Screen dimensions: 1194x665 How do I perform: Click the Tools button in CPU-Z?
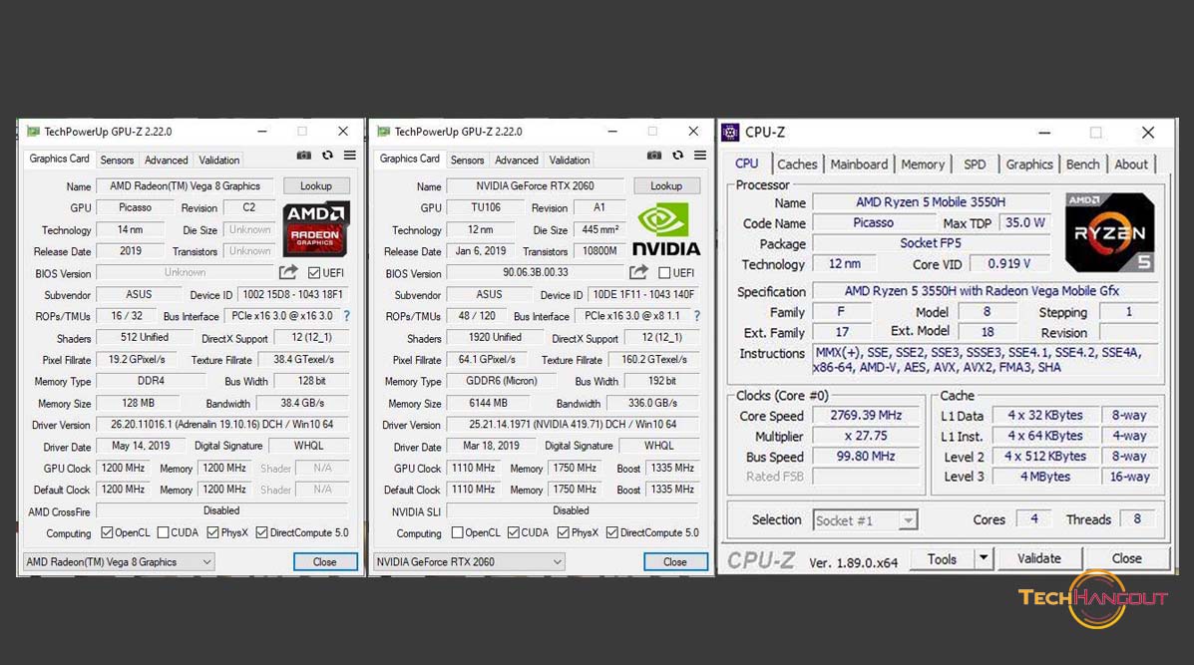pos(942,558)
